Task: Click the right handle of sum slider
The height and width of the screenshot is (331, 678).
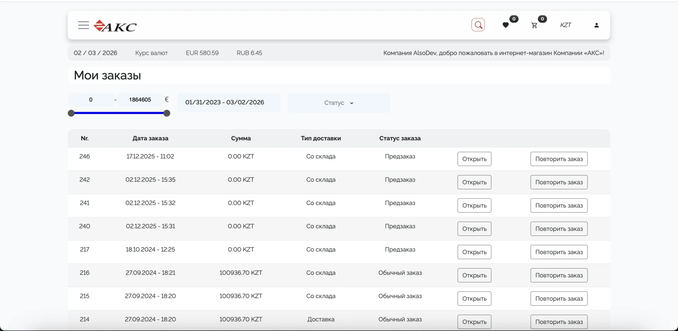Action: (167, 113)
